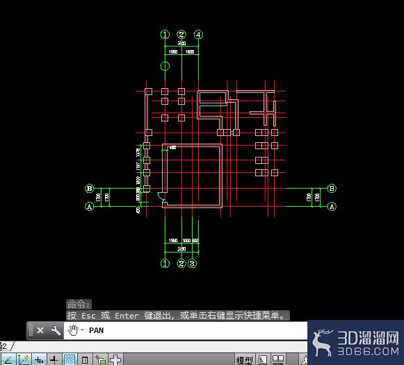Toggle Dynamic UCS status button
Screen dimensions: 404x365
pos(24,360)
